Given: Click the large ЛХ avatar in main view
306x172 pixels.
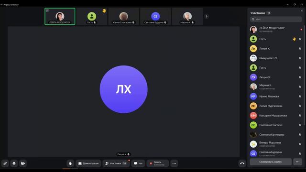Looking at the screenshot, I should click(x=123, y=89).
